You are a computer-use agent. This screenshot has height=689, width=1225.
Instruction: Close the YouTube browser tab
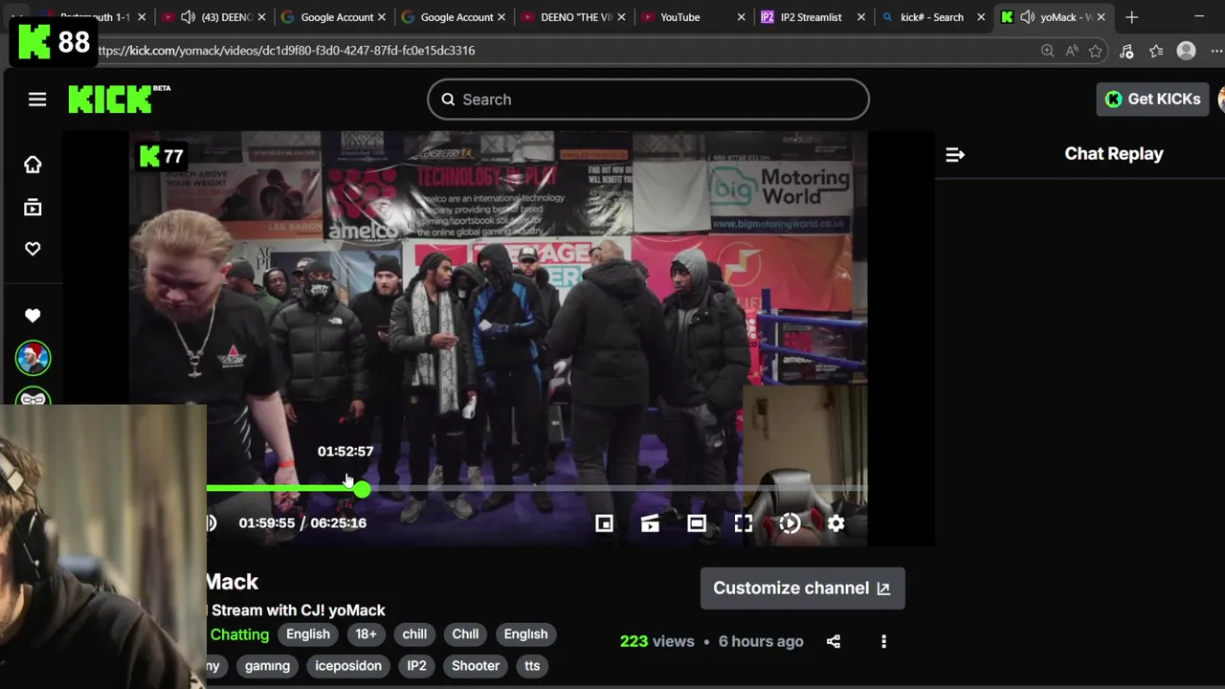tap(742, 17)
